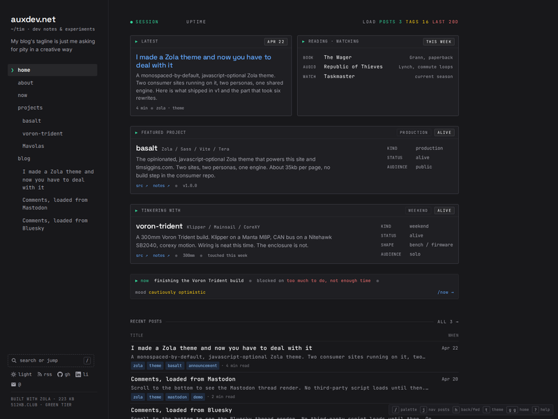Click the slash shortcut key in search box
The width and height of the screenshot is (558, 419).
coord(86,360)
